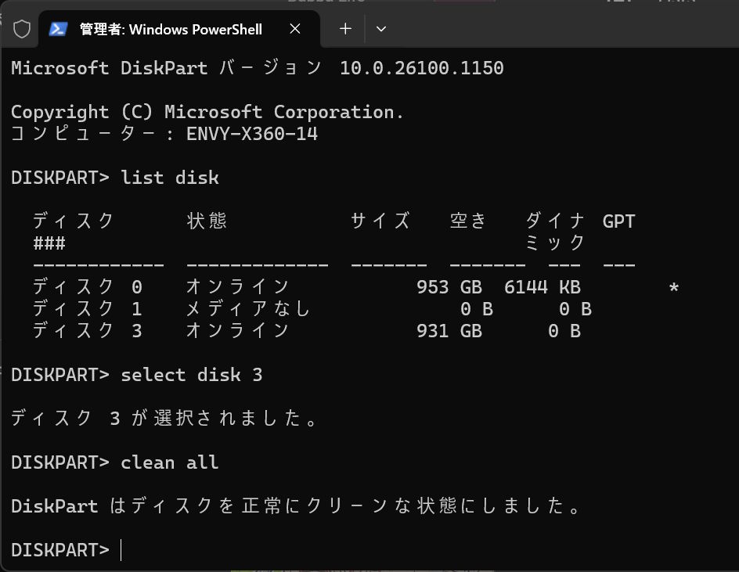Screen dimensions: 739x572
Task: Click the ディスク 3 オンライン row
Action: click(306, 331)
